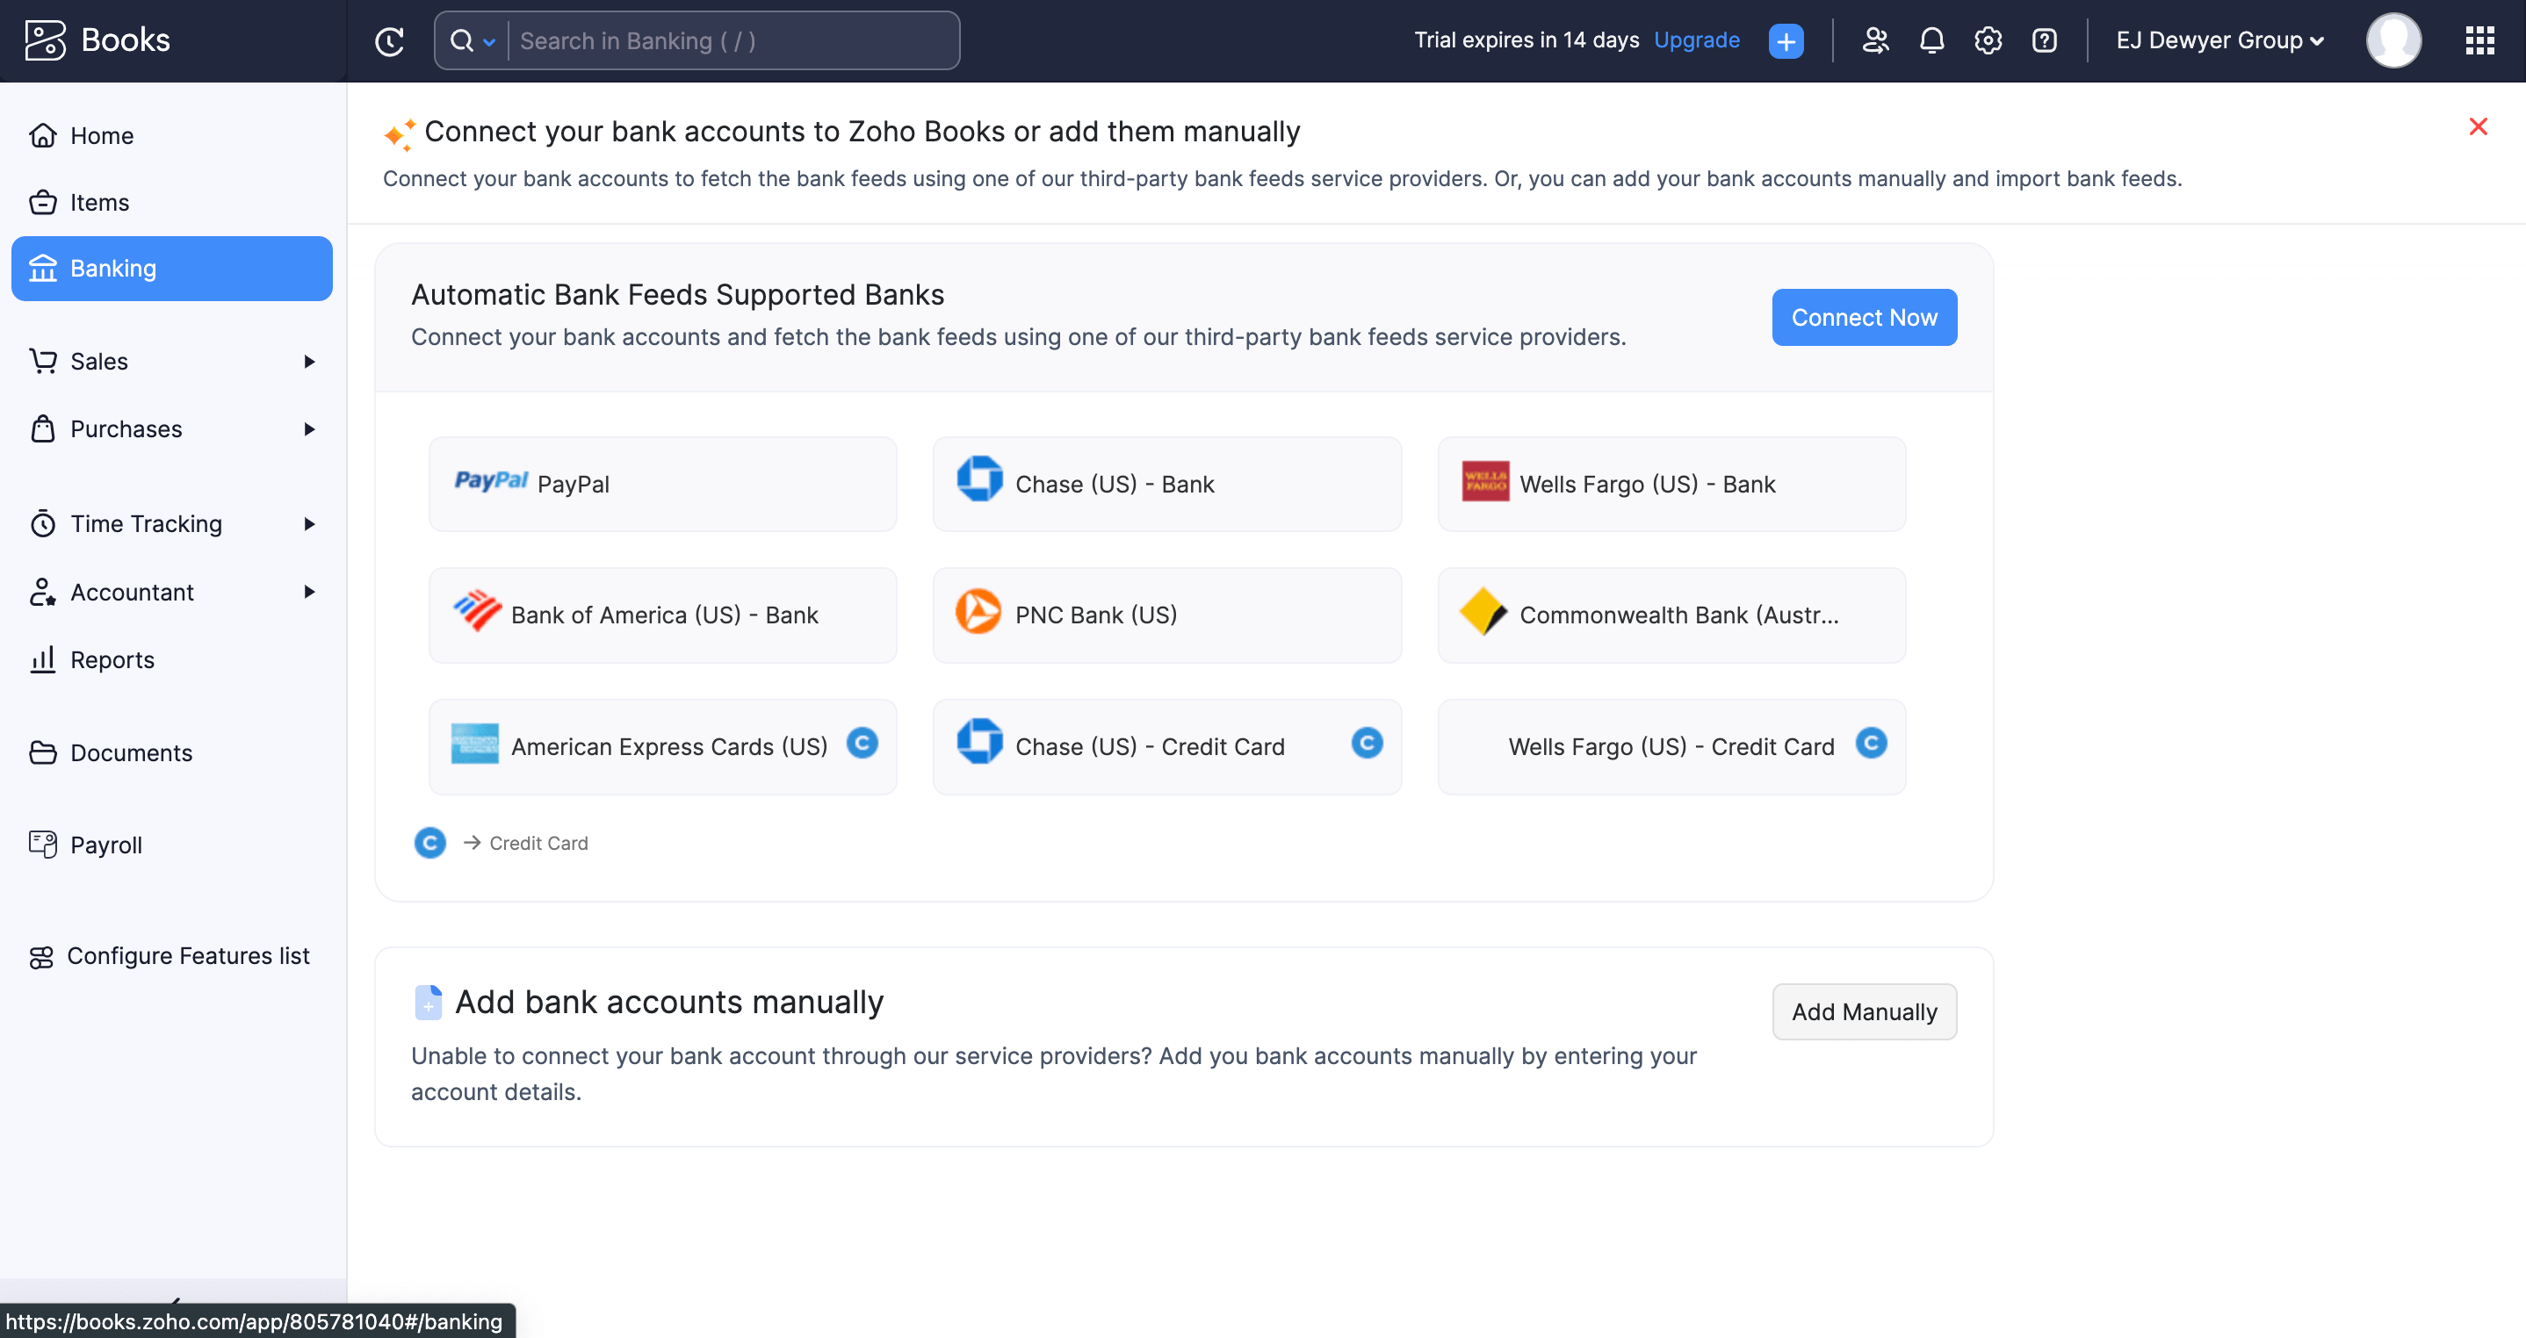This screenshot has width=2526, height=1338.
Task: Click the PayPal logo
Action: pos(490,480)
